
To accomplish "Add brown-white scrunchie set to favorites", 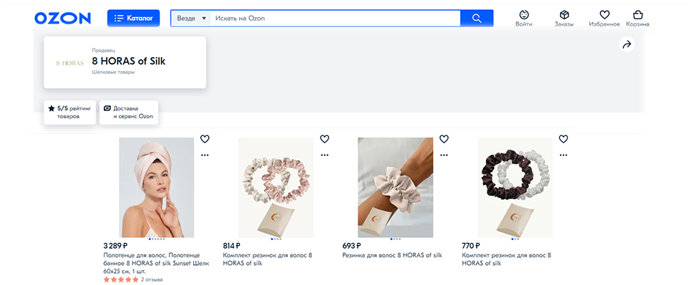I will [563, 139].
